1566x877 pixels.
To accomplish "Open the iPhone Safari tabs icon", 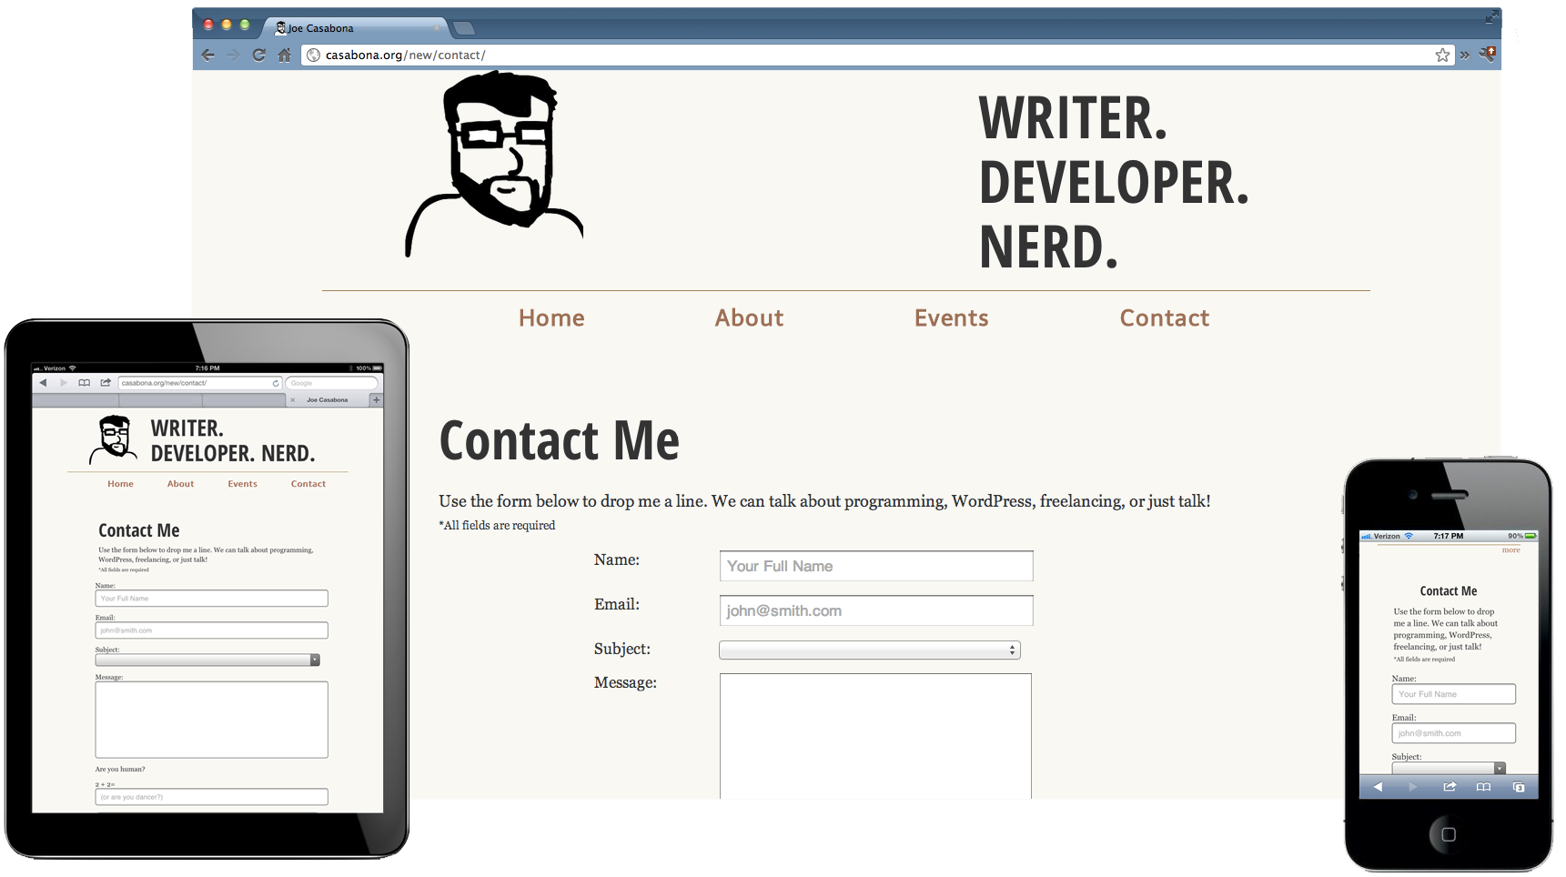I will (1518, 787).
